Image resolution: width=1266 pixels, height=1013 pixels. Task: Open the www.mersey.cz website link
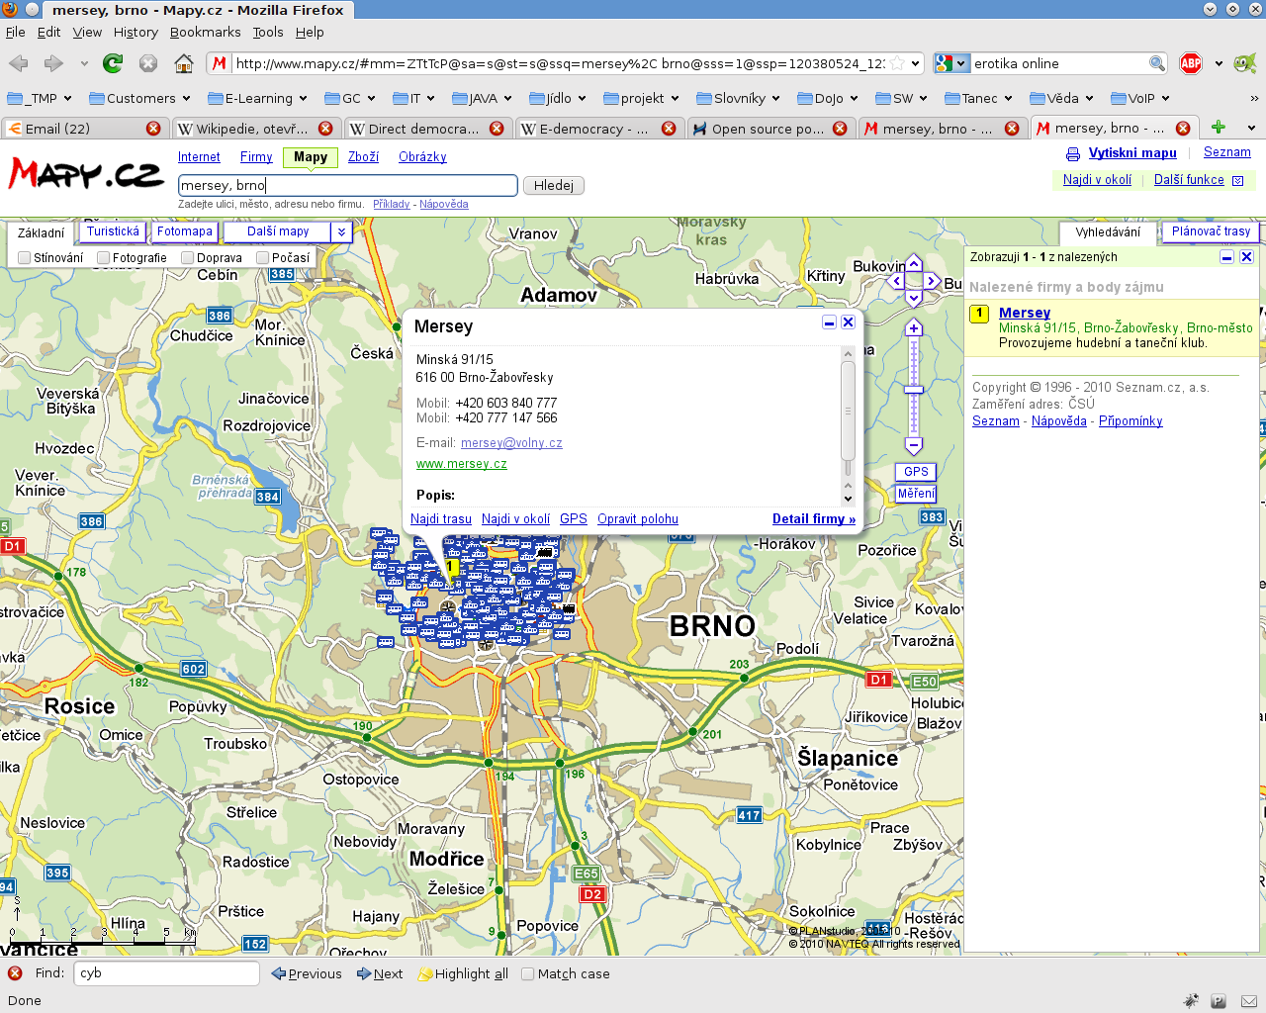(x=462, y=464)
